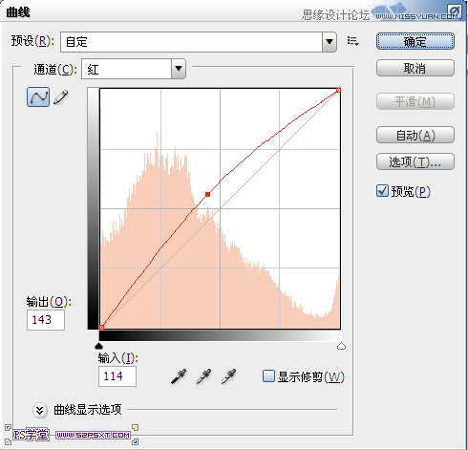Open the 预设 preset dropdown
Image resolution: width=468 pixels, height=450 pixels.
coord(199,42)
